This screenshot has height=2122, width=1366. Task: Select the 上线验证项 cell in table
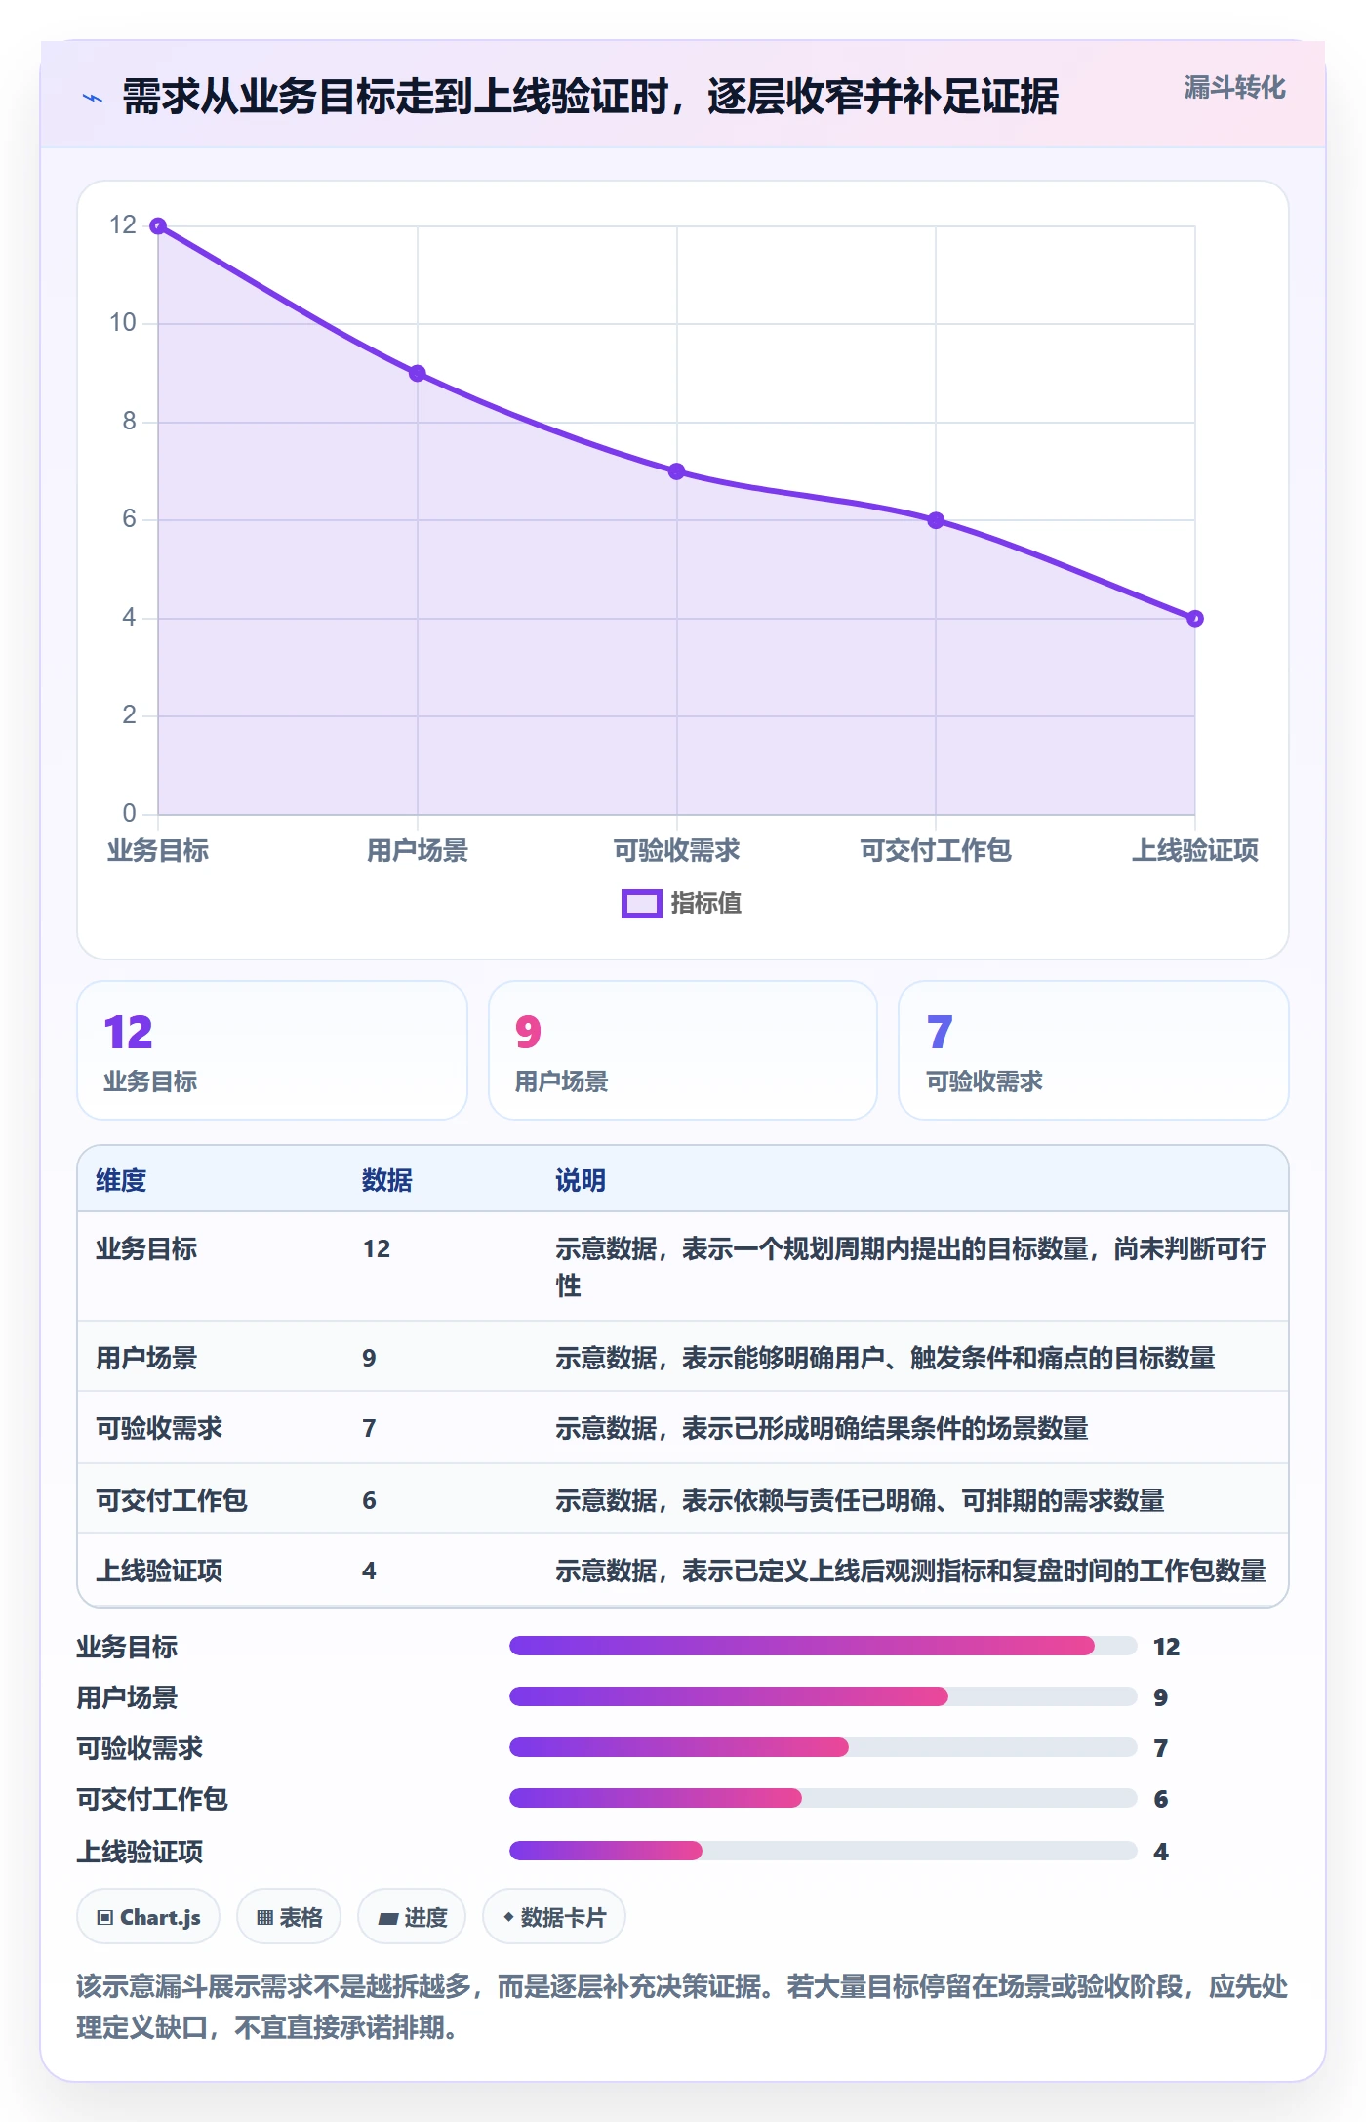pyautogui.click(x=159, y=1571)
